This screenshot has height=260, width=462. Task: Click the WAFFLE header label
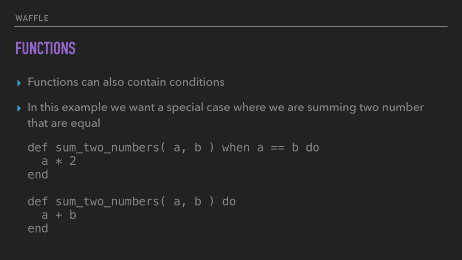[32, 18]
